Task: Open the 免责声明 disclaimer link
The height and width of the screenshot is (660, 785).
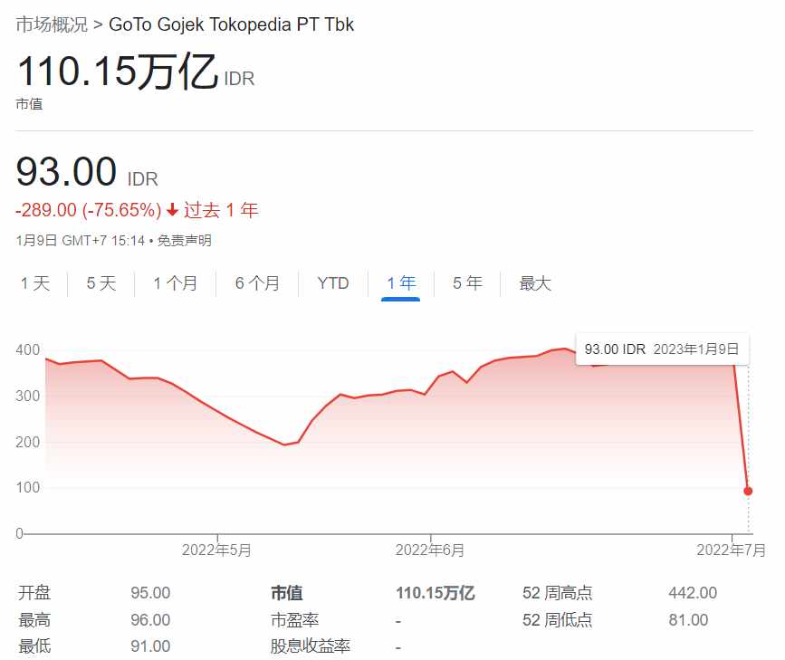Action: 184,241
